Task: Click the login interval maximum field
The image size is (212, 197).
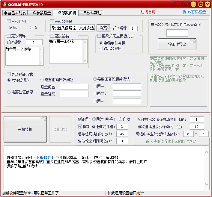Action: (204, 134)
